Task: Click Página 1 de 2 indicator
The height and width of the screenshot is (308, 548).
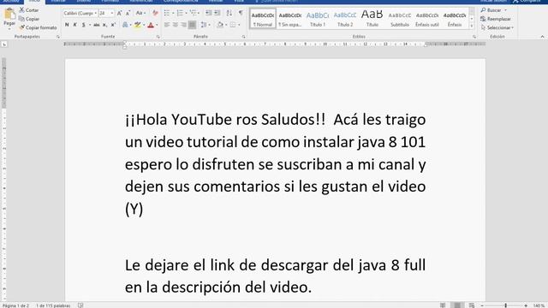Action: (x=15, y=305)
